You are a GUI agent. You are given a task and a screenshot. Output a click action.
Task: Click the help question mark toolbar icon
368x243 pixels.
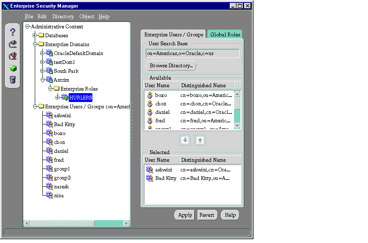click(x=13, y=32)
